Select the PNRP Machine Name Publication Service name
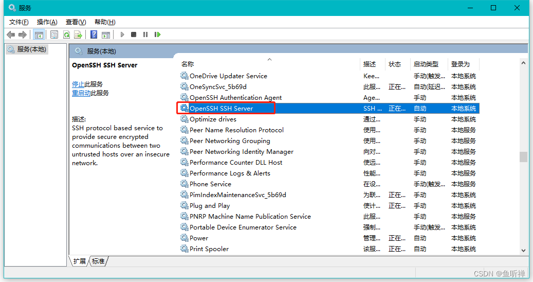Screen dimensions: 533x282 [x=250, y=216]
